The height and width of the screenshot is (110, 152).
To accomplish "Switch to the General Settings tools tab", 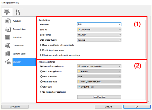I will click(18, 12).
